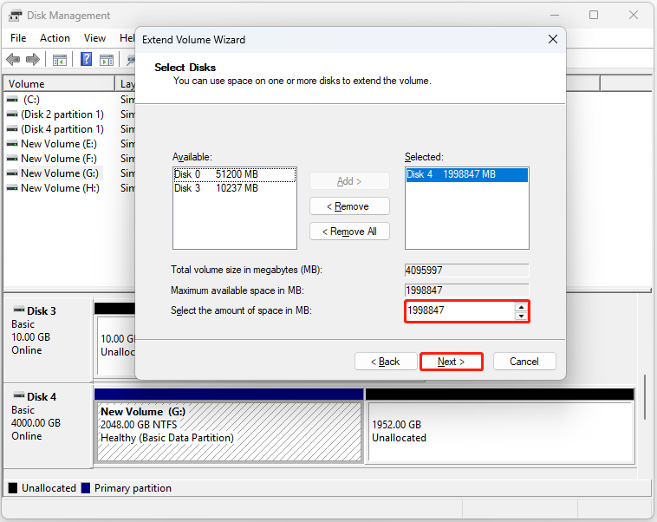657x522 pixels.
Task: Open the File menu
Action: point(18,38)
